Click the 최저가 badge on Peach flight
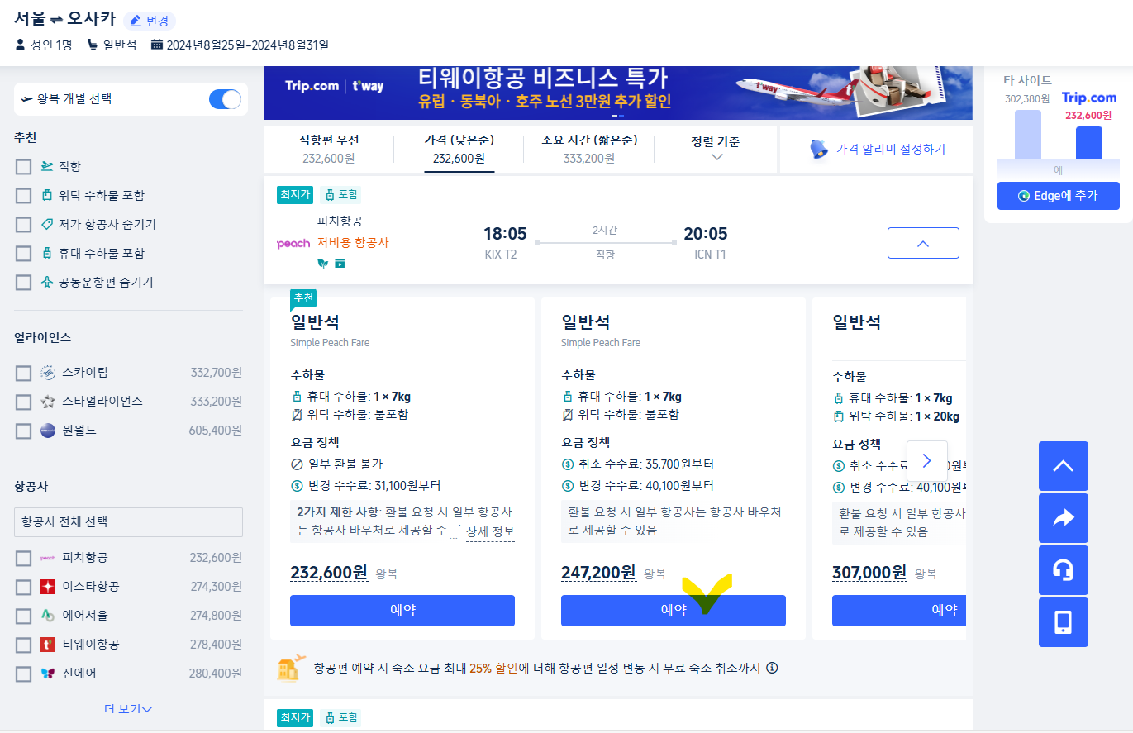This screenshot has width=1133, height=733. pos(294,195)
